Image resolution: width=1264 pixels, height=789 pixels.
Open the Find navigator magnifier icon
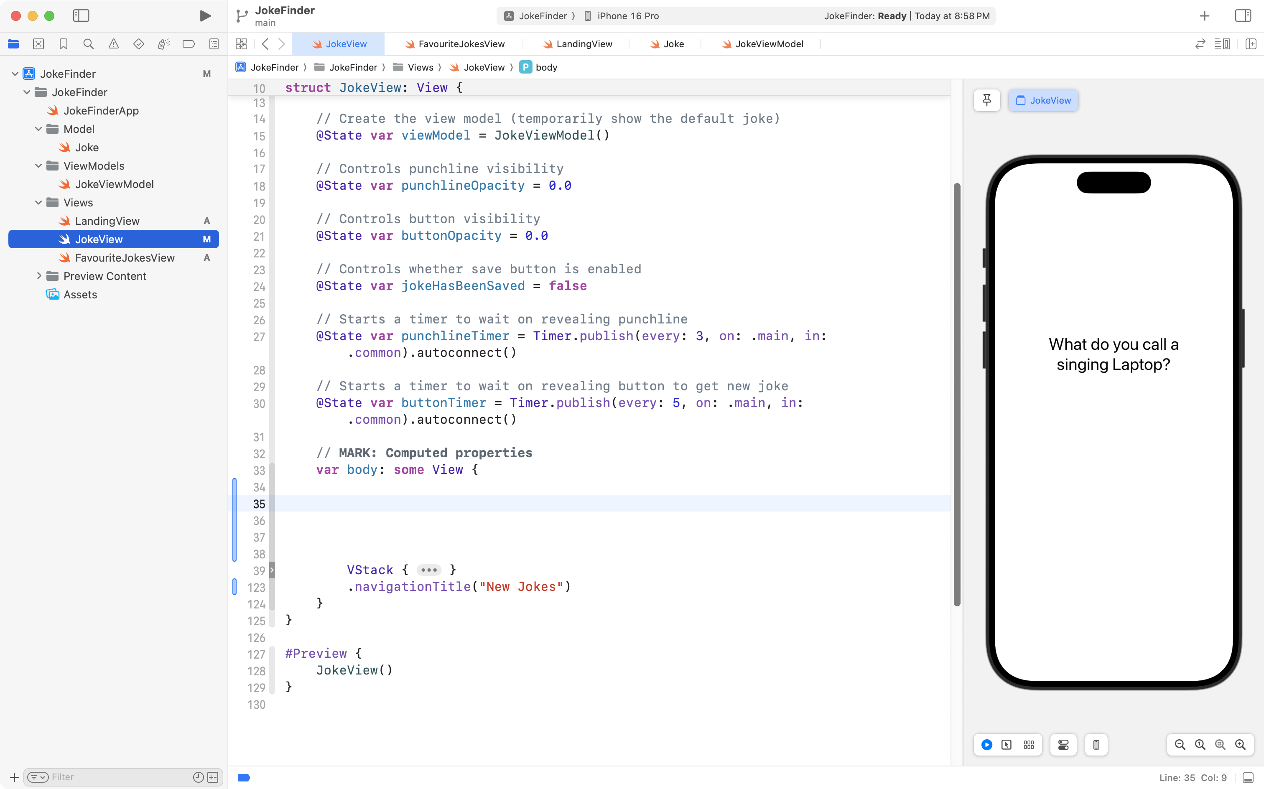tap(88, 44)
